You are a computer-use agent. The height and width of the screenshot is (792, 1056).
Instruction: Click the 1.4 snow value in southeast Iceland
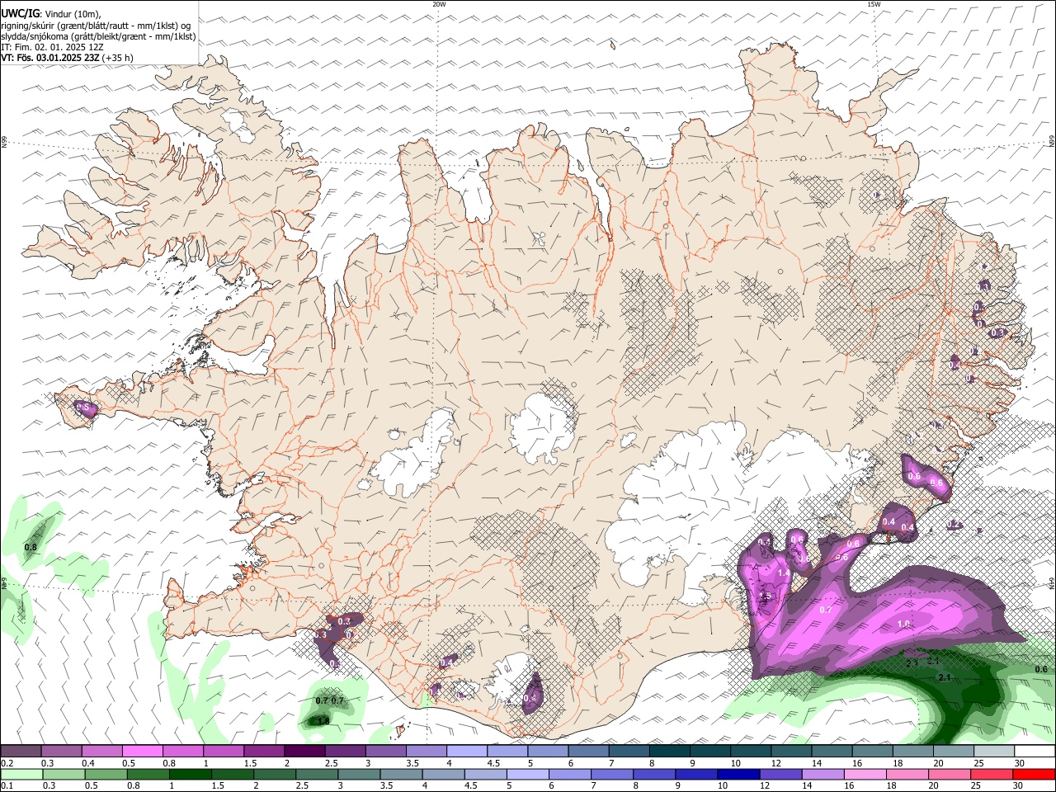783,573
